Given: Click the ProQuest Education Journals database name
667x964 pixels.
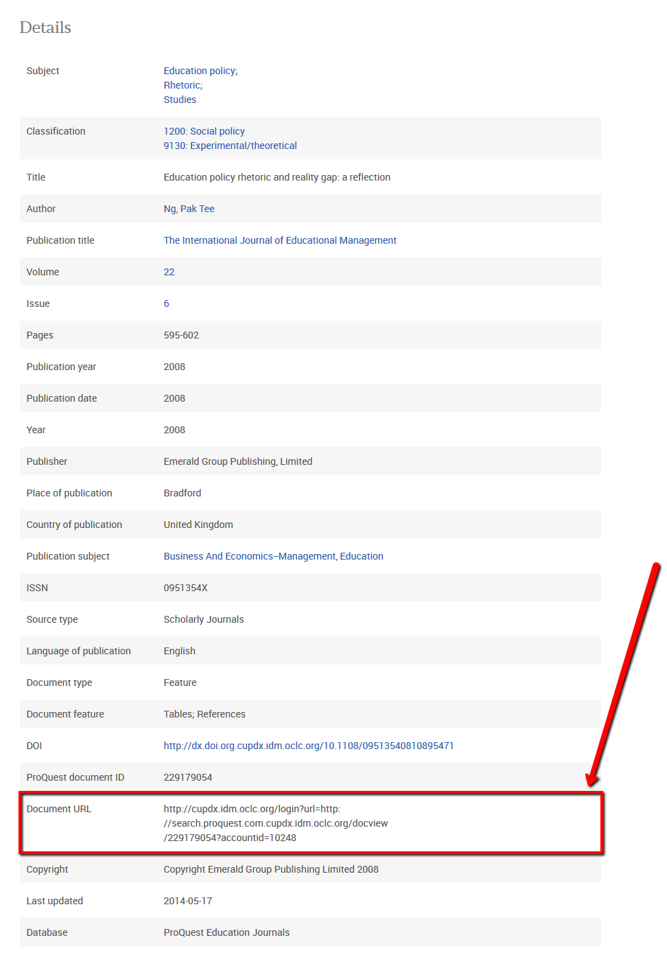Looking at the screenshot, I should (226, 932).
